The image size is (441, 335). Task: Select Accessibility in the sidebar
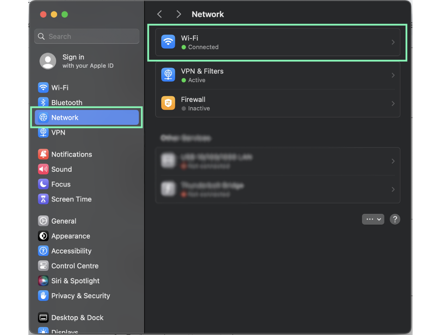click(x=87, y=251)
